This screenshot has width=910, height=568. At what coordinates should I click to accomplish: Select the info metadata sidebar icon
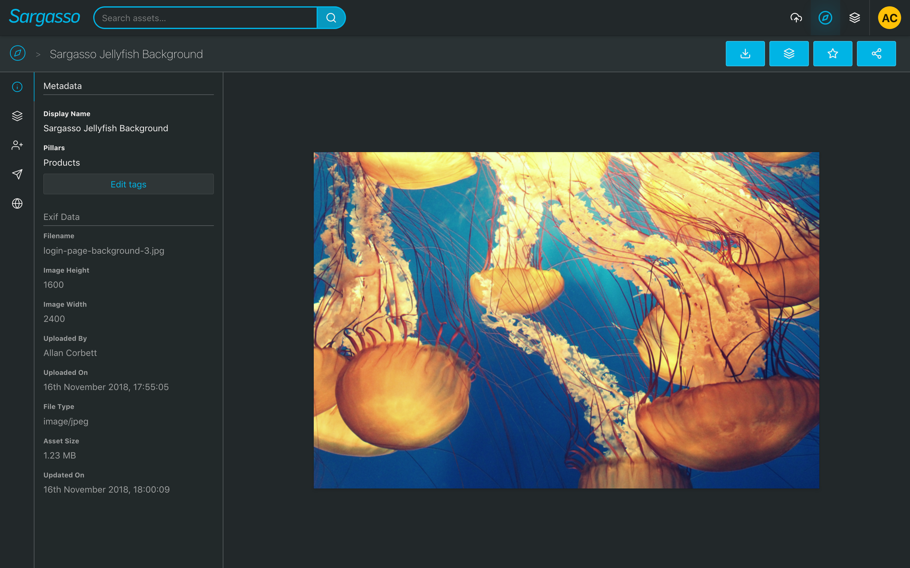click(x=17, y=87)
